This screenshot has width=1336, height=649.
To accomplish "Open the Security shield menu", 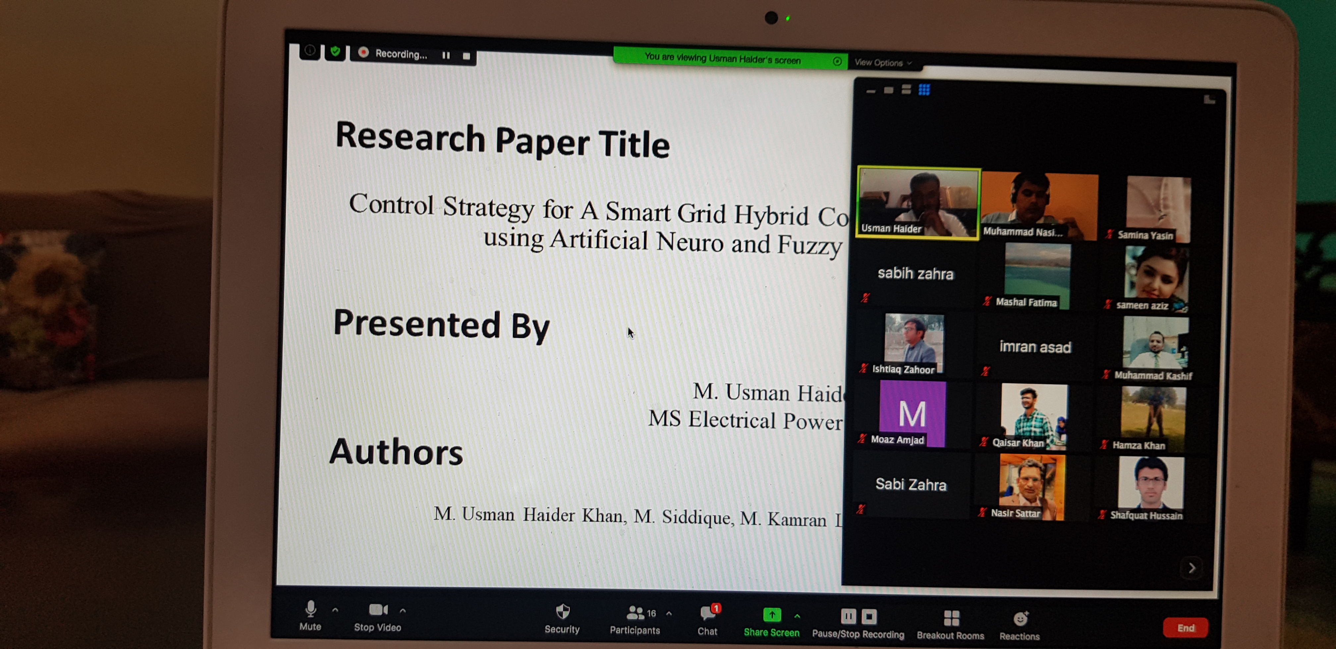I will click(x=562, y=612).
